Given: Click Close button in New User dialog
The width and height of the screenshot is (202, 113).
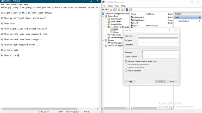Looking at the screenshot, I should click(x=172, y=82).
